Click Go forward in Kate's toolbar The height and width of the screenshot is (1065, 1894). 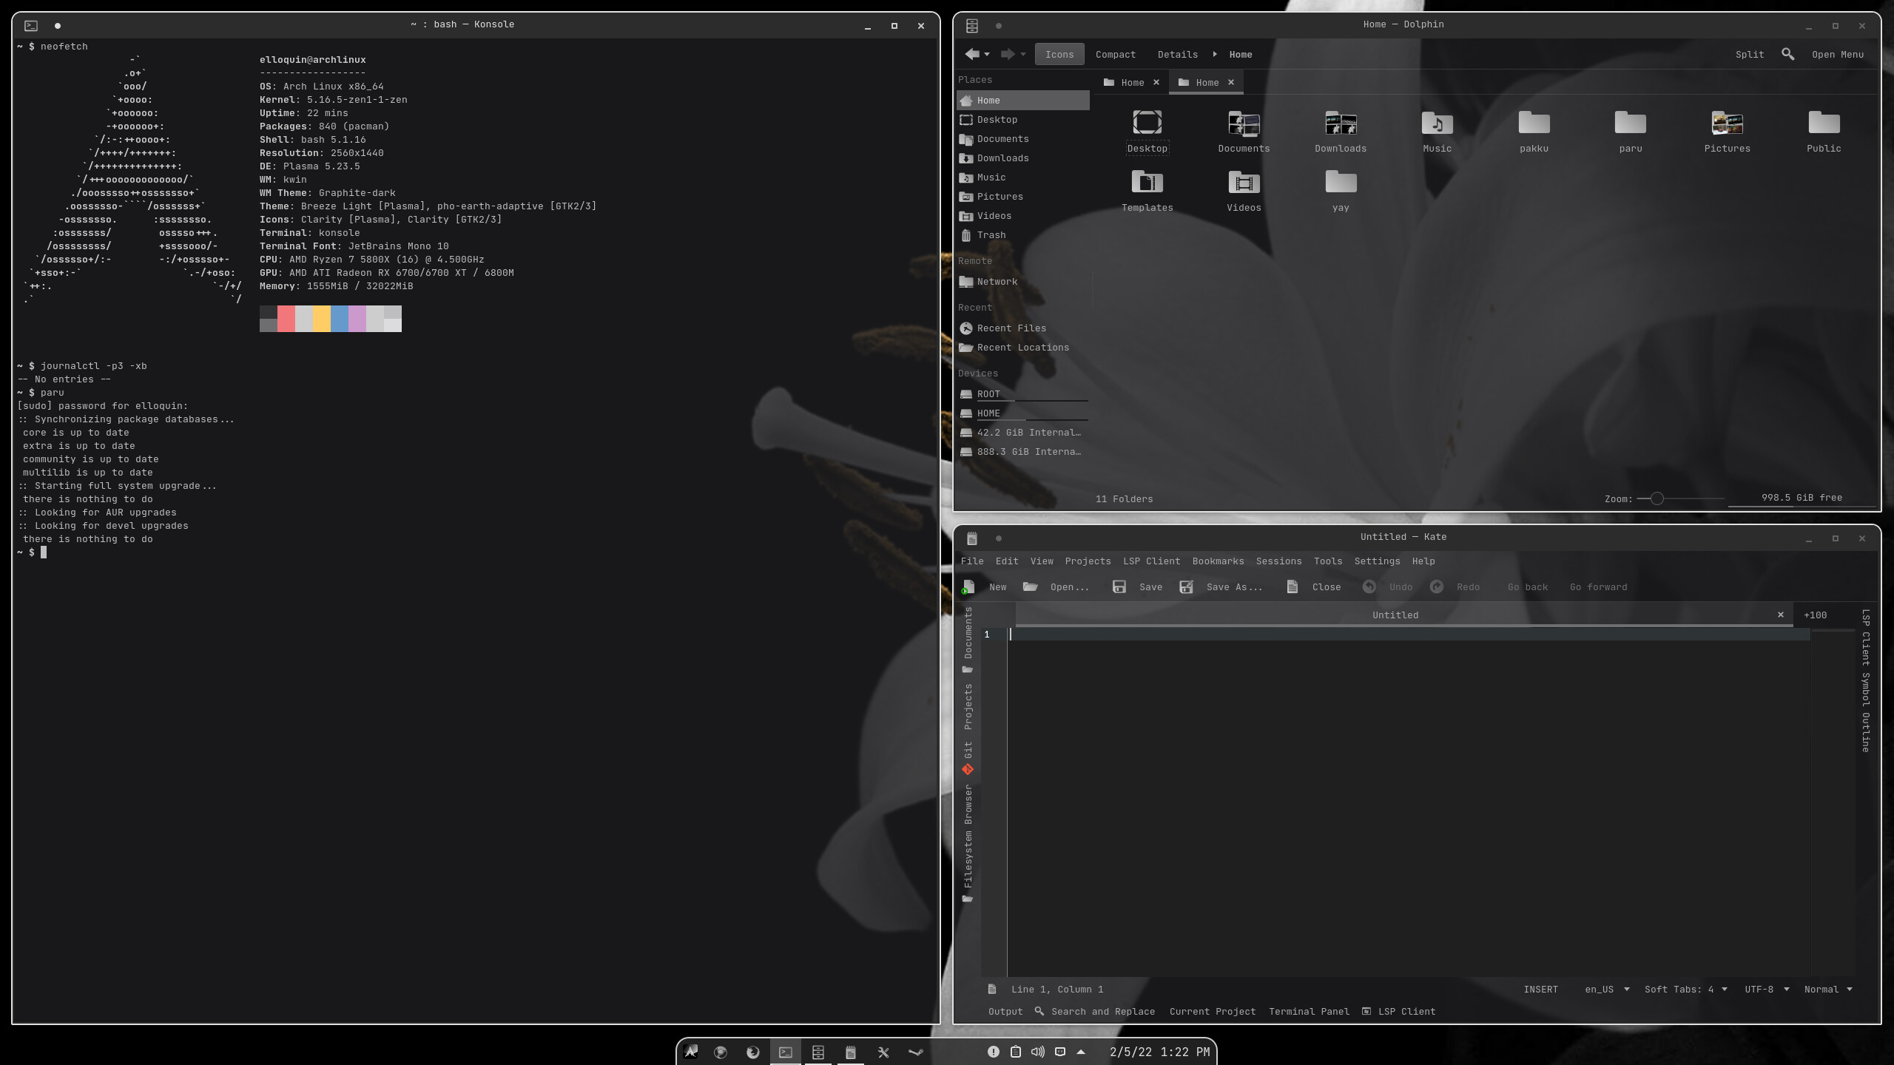tap(1598, 587)
